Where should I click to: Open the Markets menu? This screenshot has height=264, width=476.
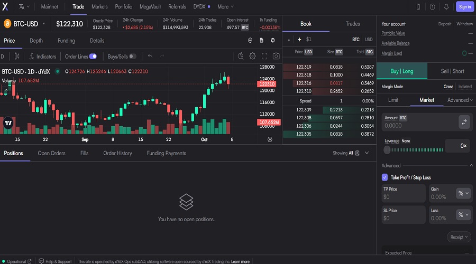pos(99,6)
